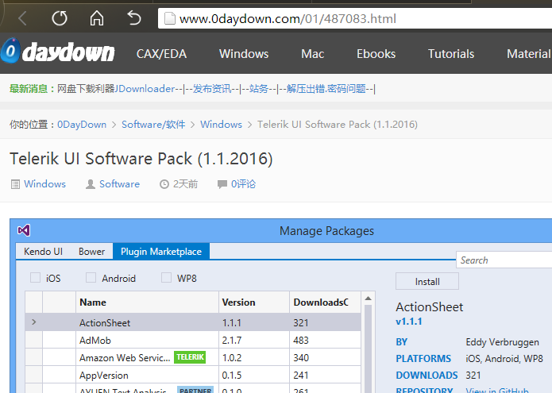Open the View in GitHub link

pyautogui.click(x=497, y=390)
